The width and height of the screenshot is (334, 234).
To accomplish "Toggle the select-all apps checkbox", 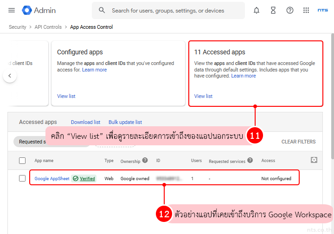I will 22,161.
